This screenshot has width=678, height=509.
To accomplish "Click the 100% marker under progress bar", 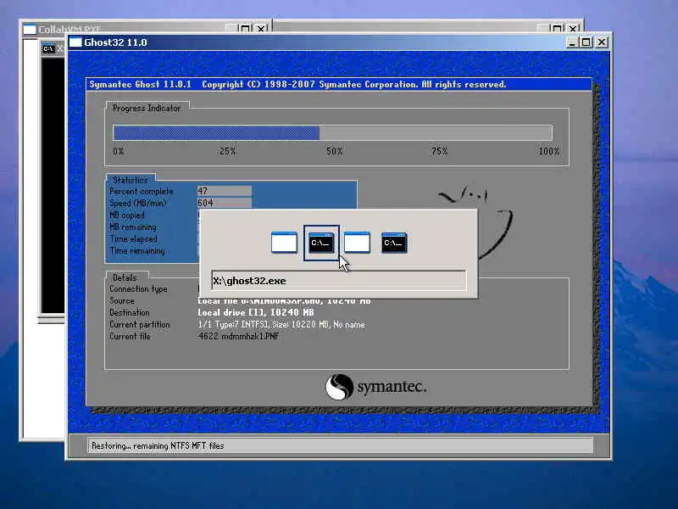I will click(x=548, y=151).
